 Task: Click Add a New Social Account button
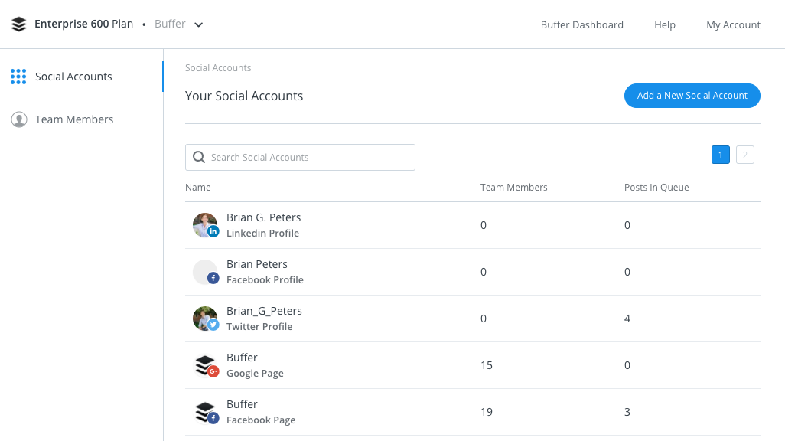692,96
